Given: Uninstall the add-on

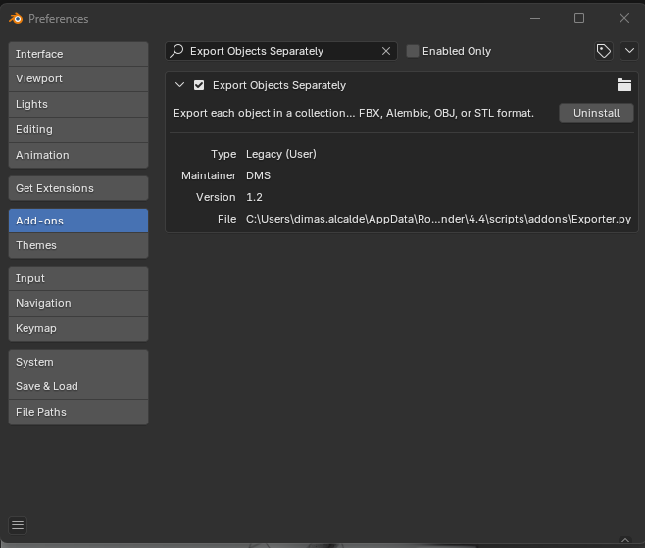Looking at the screenshot, I should tap(596, 113).
